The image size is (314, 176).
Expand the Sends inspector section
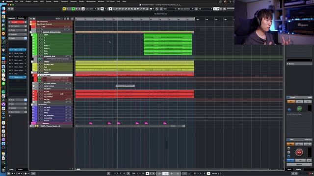tap(18, 100)
